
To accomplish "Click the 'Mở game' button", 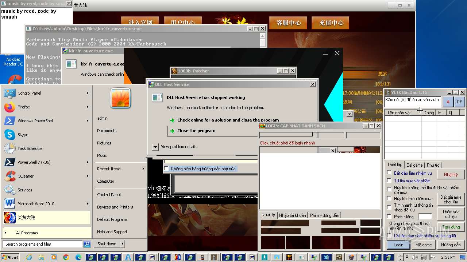I will click(x=424, y=245).
